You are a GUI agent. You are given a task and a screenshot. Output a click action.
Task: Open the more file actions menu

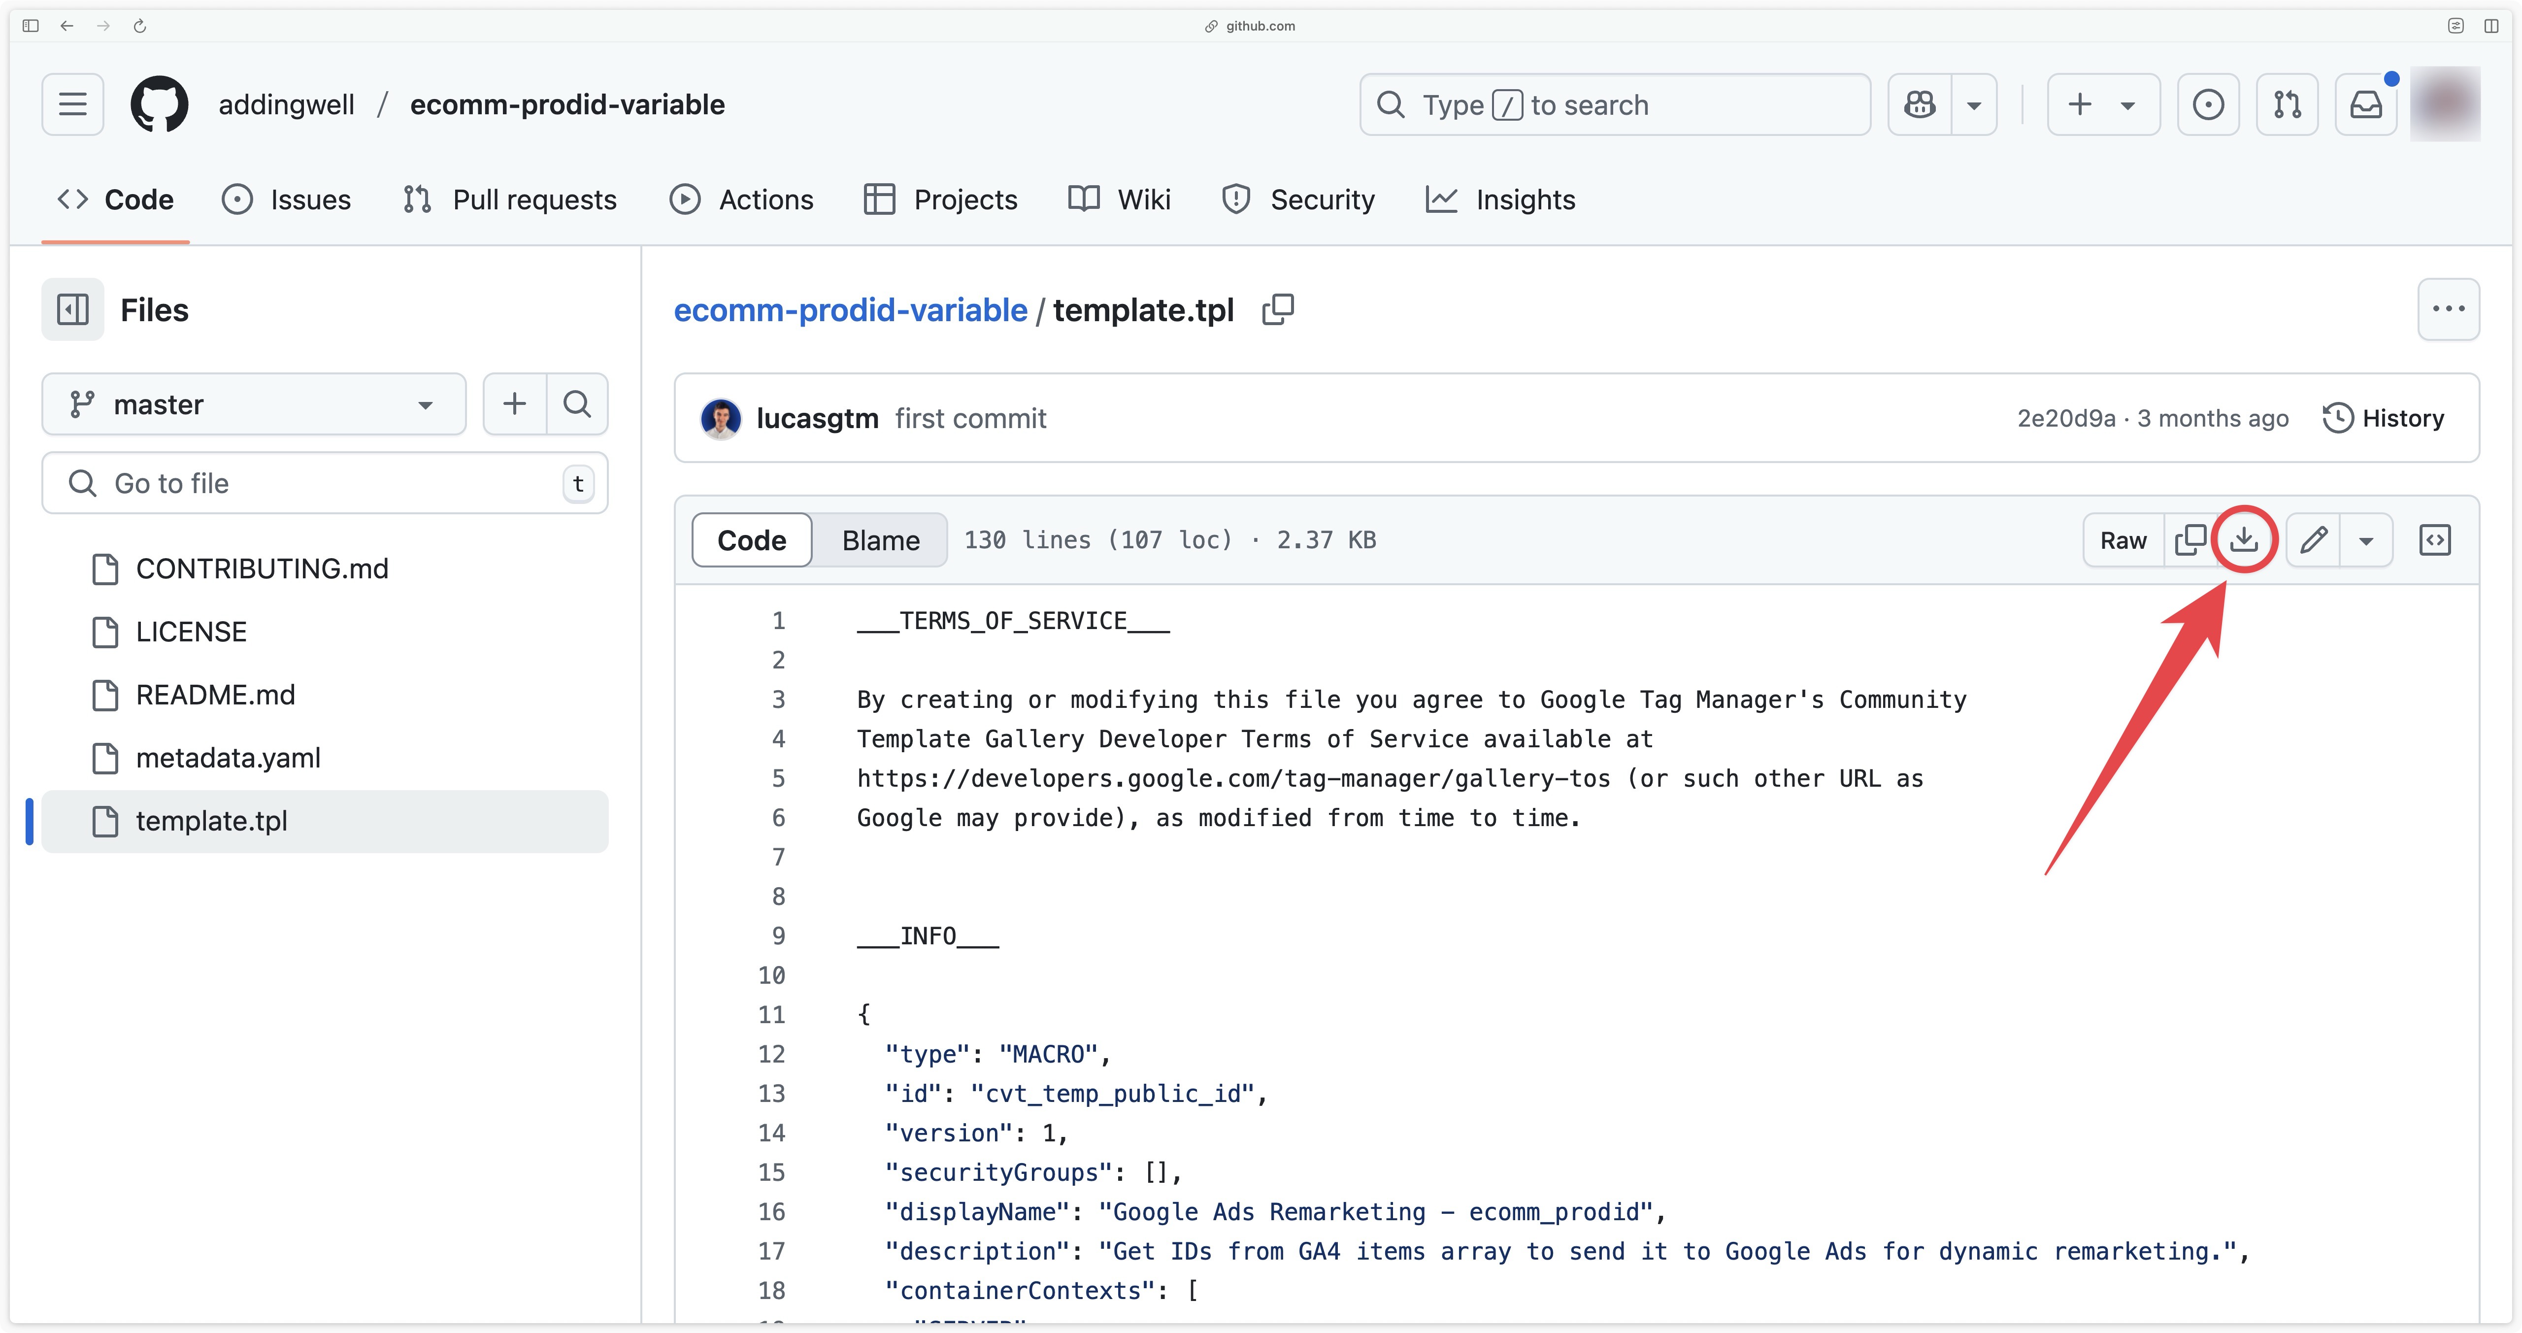[2449, 309]
